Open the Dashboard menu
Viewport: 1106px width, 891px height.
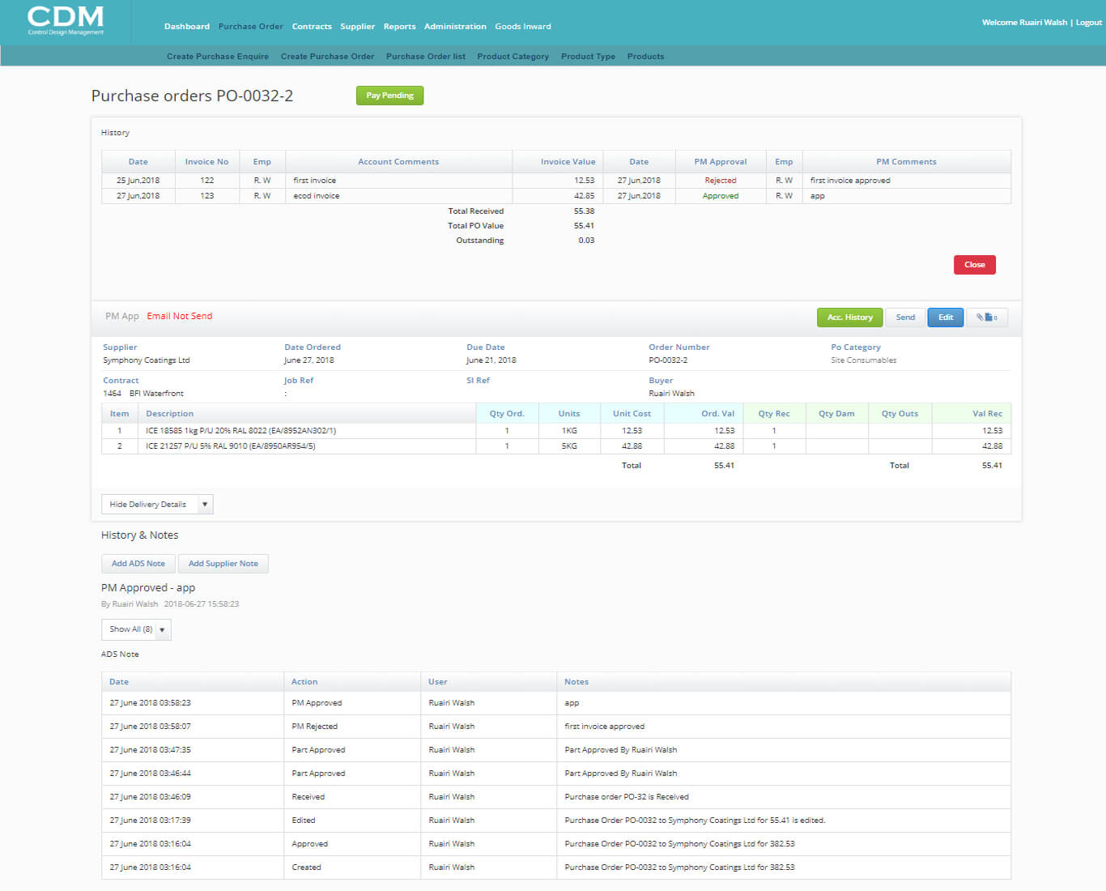187,27
